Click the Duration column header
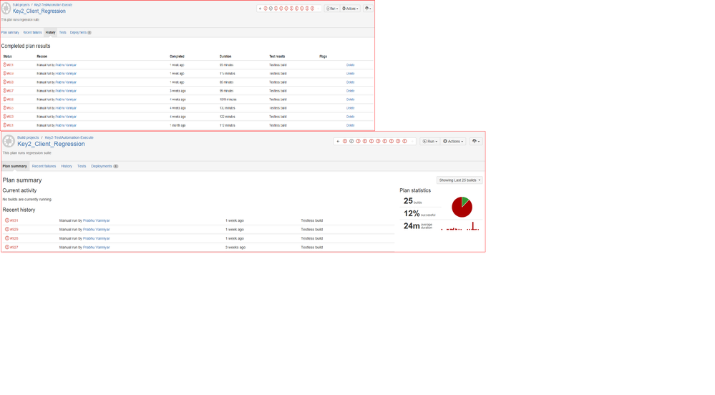 pos(225,56)
